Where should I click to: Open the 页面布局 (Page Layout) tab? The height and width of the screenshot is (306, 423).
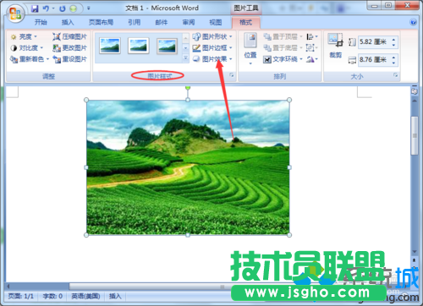coord(101,22)
